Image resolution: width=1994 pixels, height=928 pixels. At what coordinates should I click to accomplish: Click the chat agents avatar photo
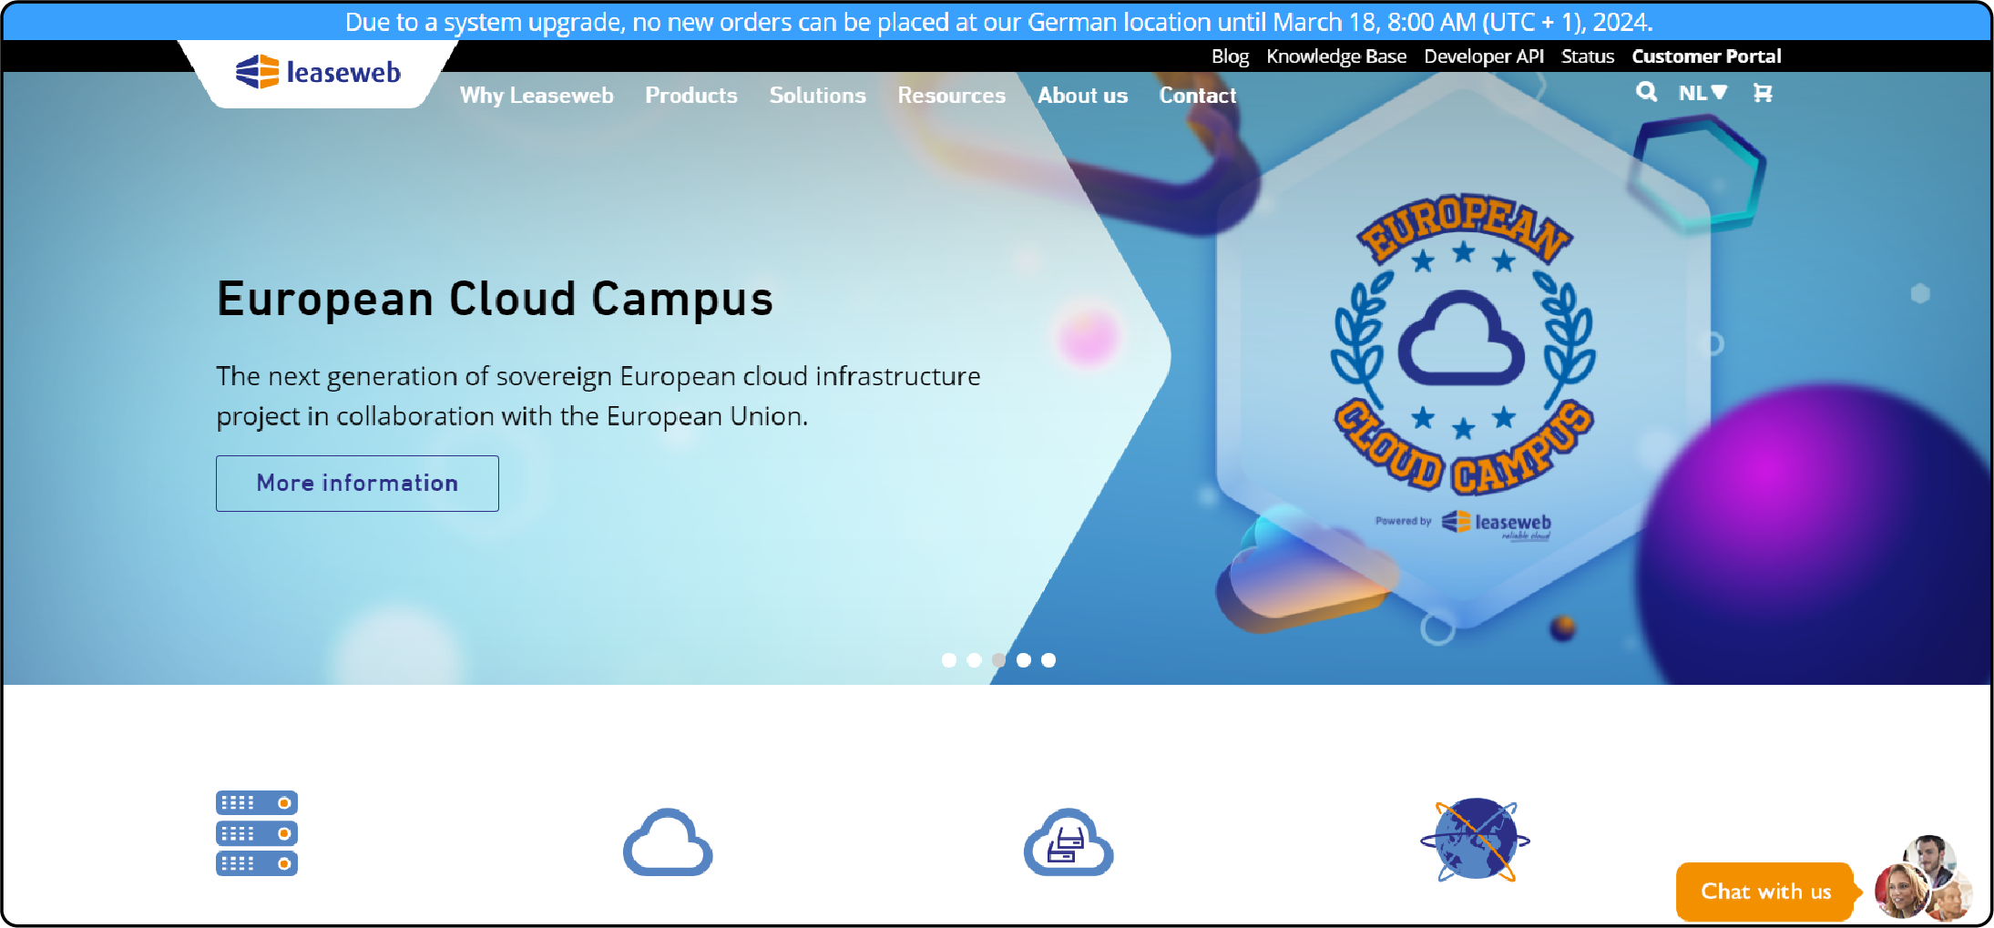click(x=1924, y=879)
